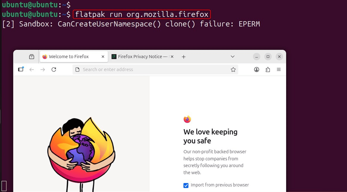Open the hamburger application menu

(x=279, y=69)
